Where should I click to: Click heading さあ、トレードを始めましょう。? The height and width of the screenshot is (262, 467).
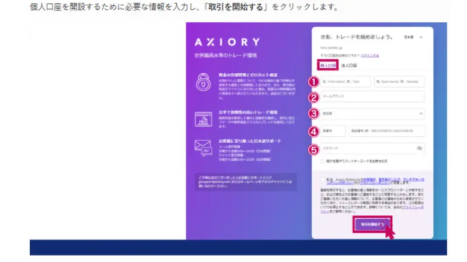click(x=356, y=37)
